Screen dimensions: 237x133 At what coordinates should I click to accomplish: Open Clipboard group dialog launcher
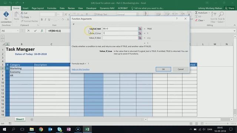(x=38, y=25)
